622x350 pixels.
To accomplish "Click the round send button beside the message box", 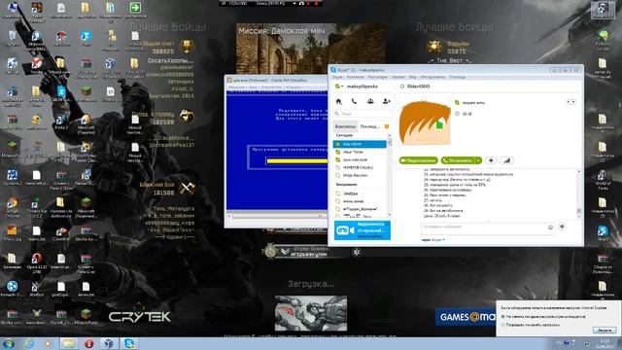I will pyautogui.click(x=562, y=227).
